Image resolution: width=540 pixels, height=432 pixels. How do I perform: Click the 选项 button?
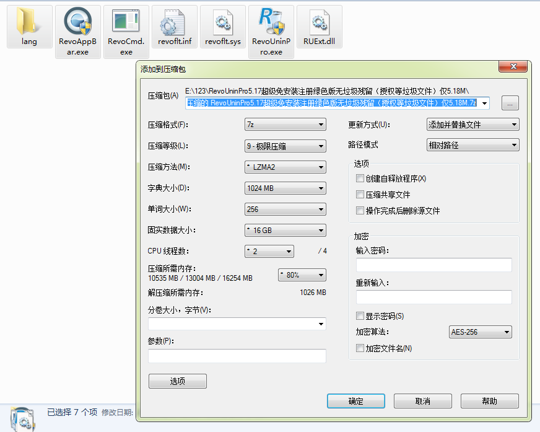tap(177, 381)
